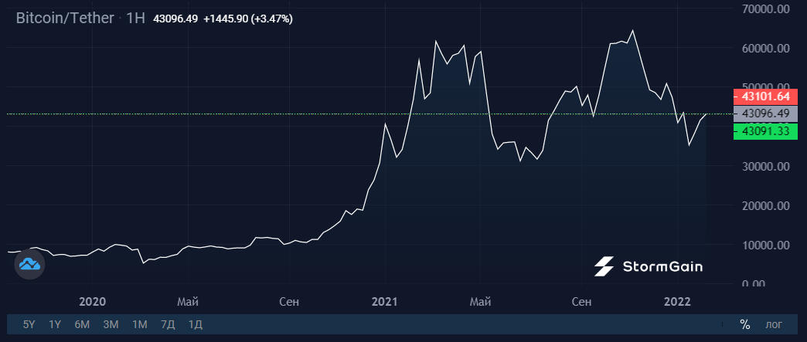Select the 1Д time range
Image resolution: width=807 pixels, height=342 pixels.
[195, 324]
